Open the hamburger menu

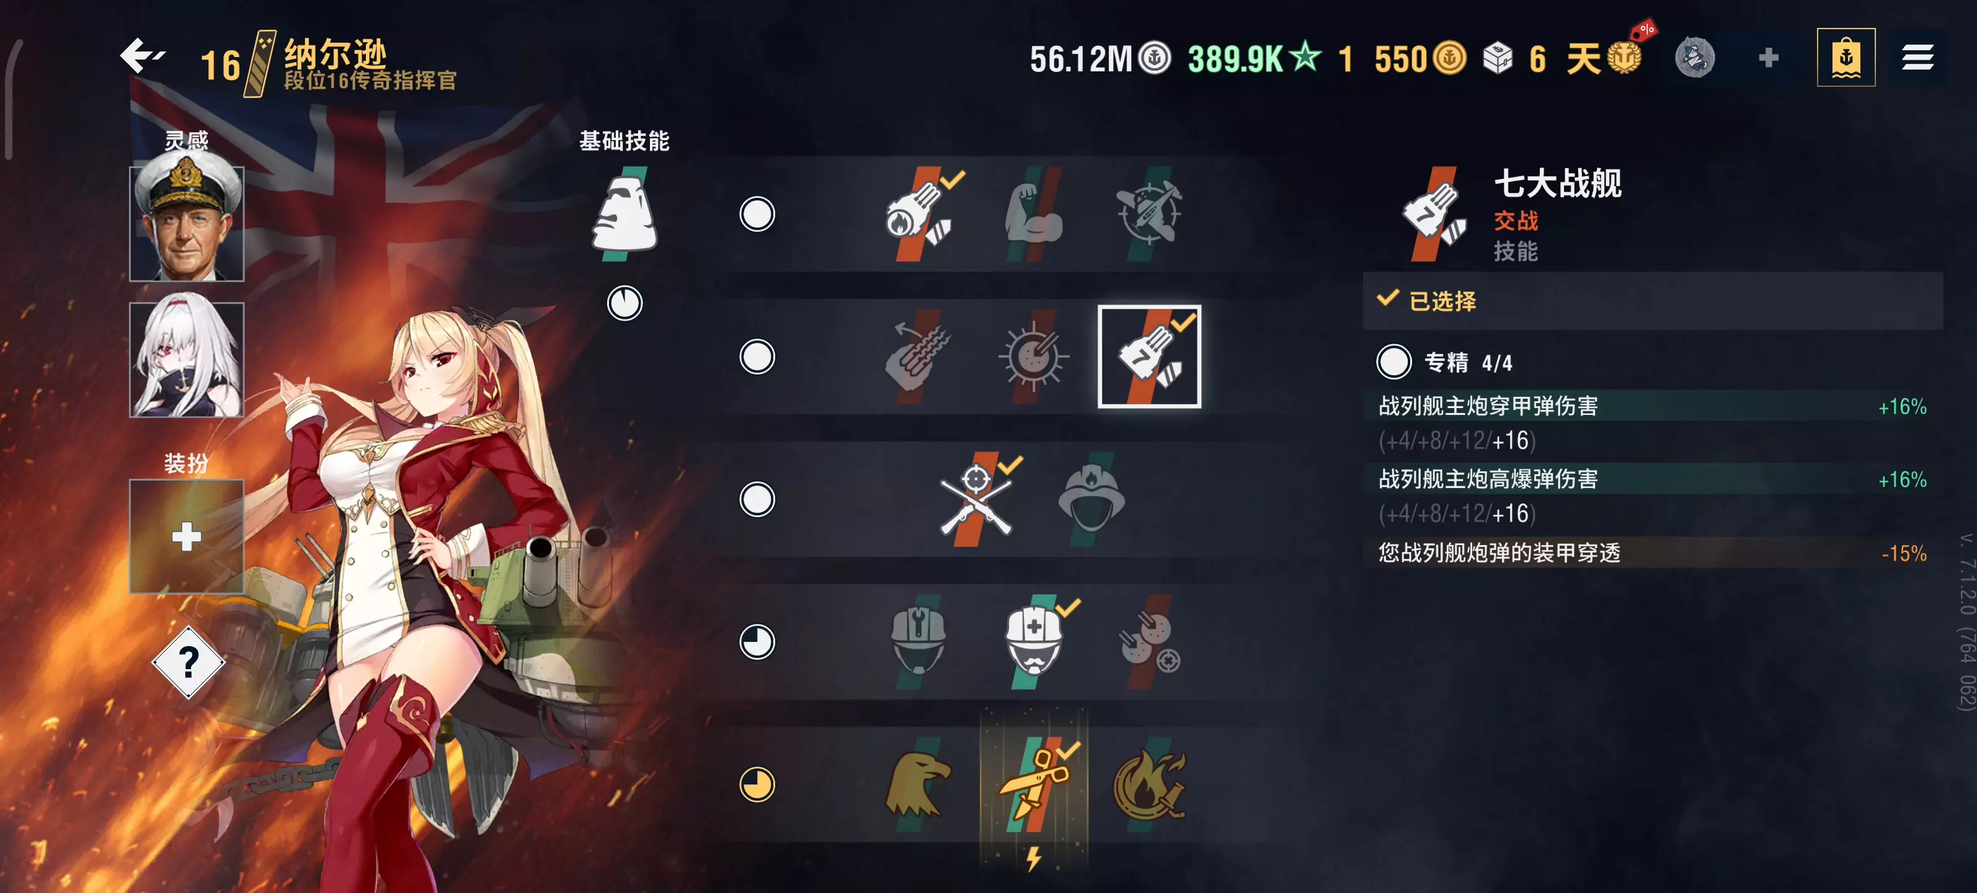[x=1916, y=58]
